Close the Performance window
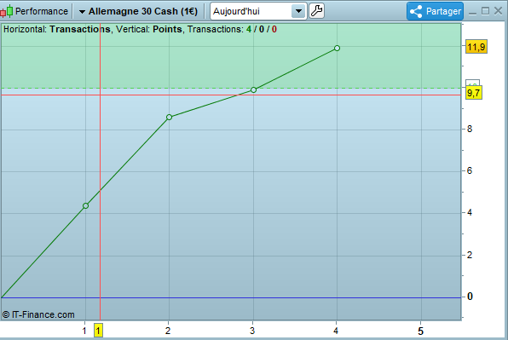508x340 pixels. pyautogui.click(x=499, y=11)
